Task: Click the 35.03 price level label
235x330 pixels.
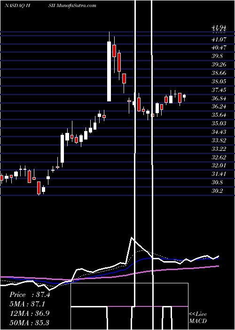Action: [219, 124]
